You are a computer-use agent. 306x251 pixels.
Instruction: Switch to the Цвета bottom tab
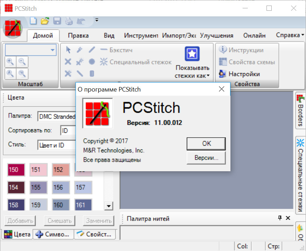coord(17,234)
